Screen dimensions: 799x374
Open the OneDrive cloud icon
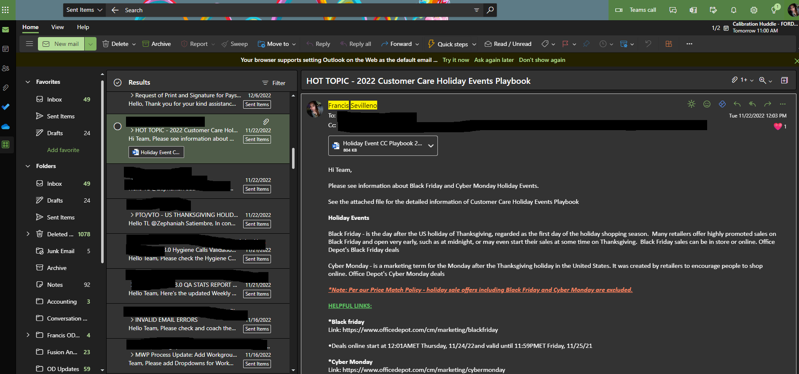pyautogui.click(x=5, y=126)
